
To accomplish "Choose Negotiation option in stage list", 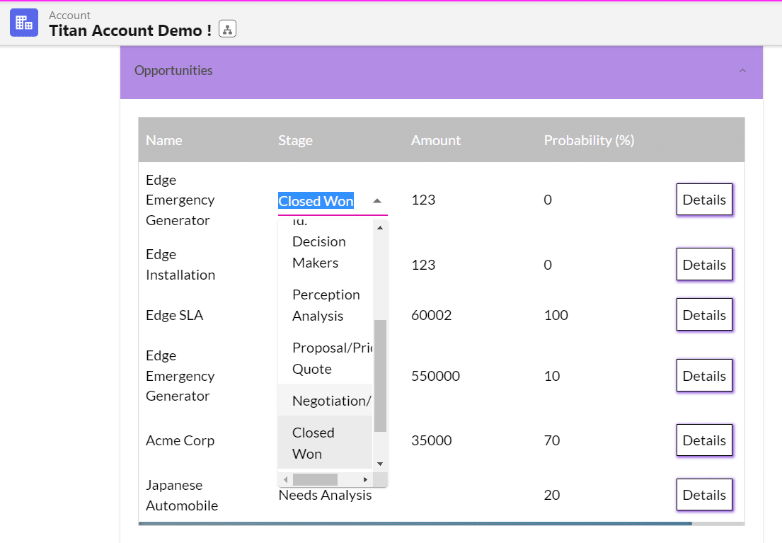I will click(330, 401).
